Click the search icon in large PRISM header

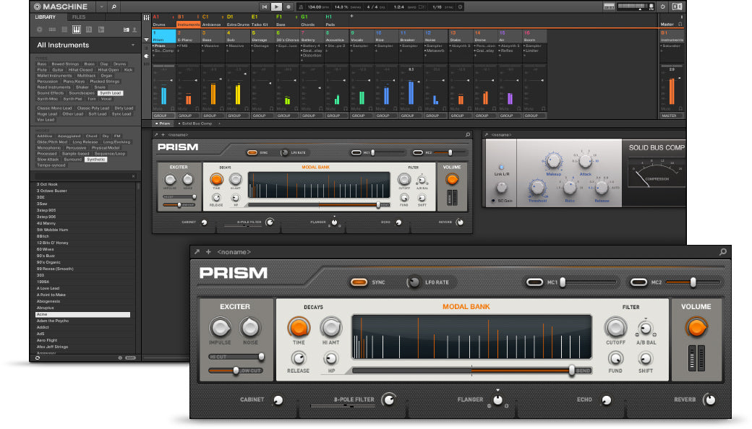723,252
